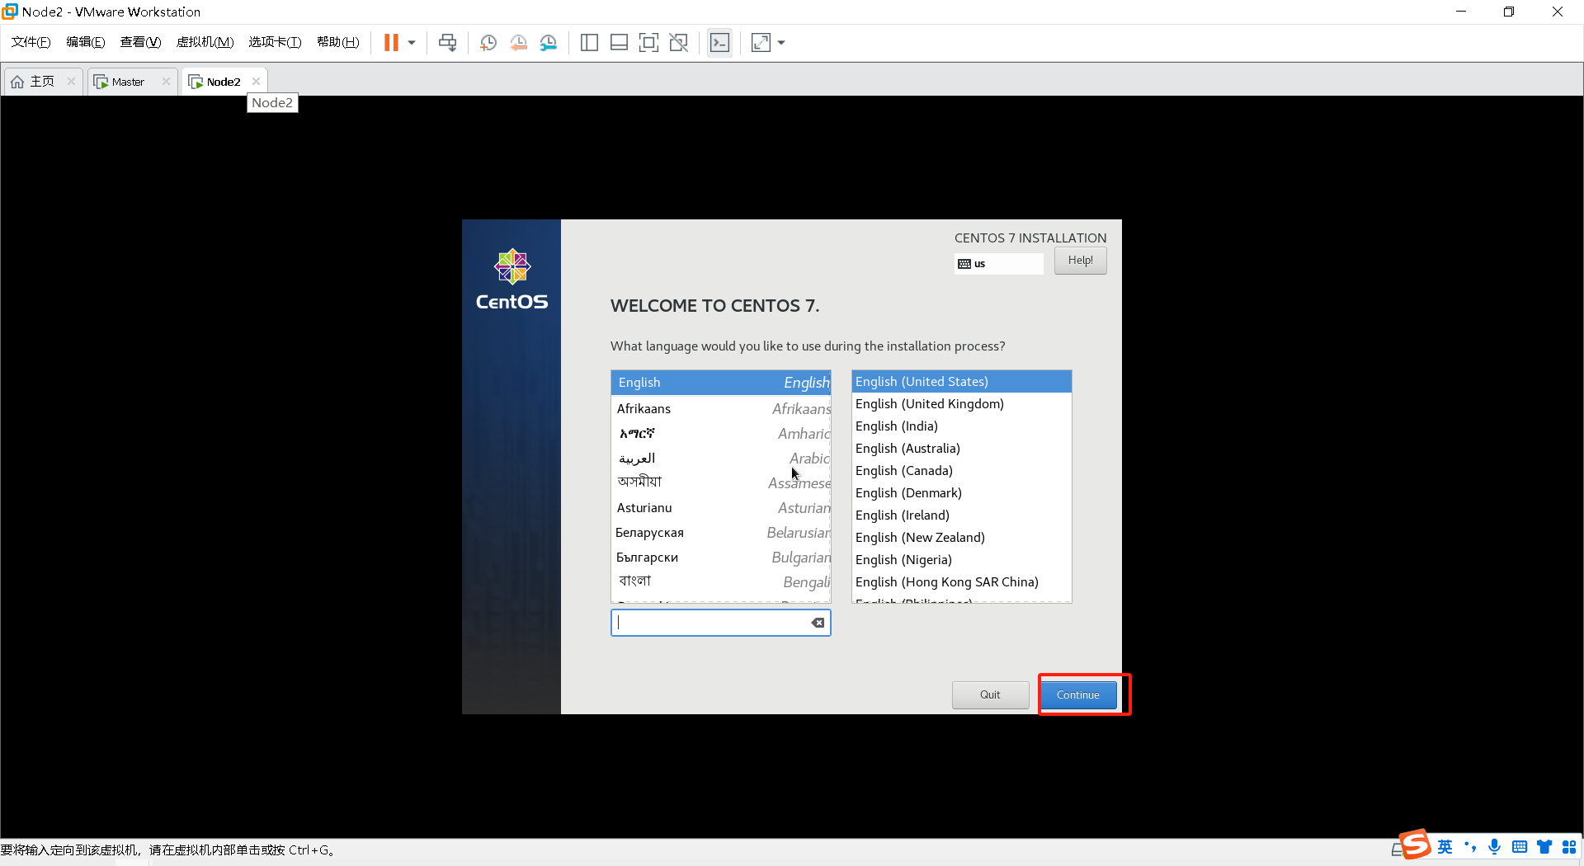
Task: Select Беларуская (Belarusian) language
Action: tap(720, 533)
